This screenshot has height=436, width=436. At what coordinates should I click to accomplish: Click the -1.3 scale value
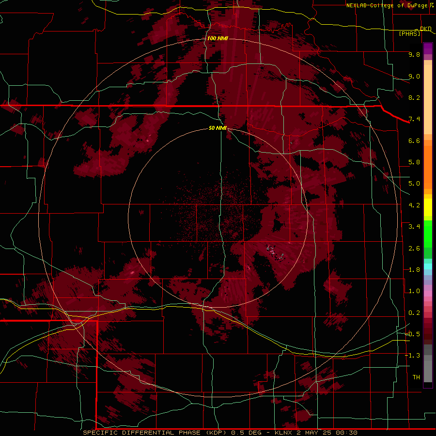(412, 356)
